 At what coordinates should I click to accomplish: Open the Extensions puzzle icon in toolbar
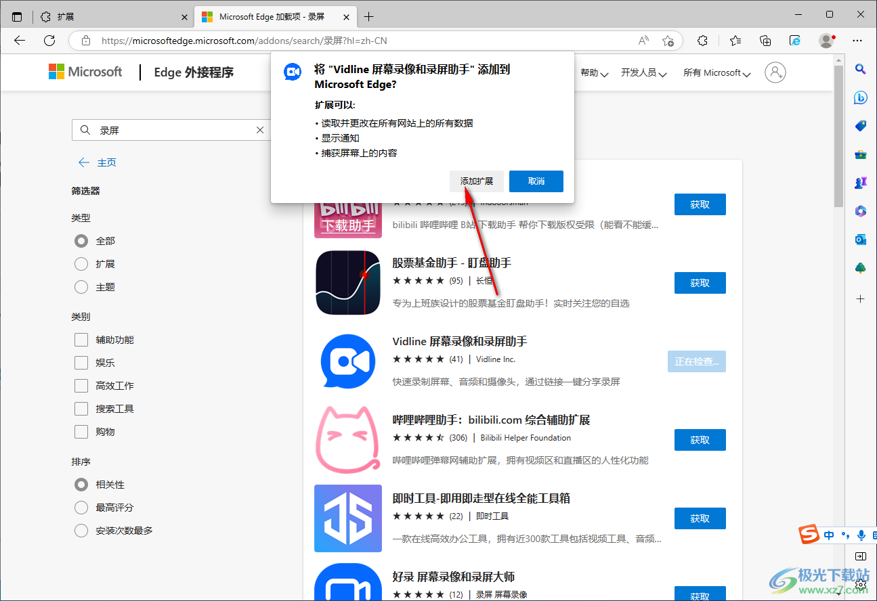pos(703,41)
